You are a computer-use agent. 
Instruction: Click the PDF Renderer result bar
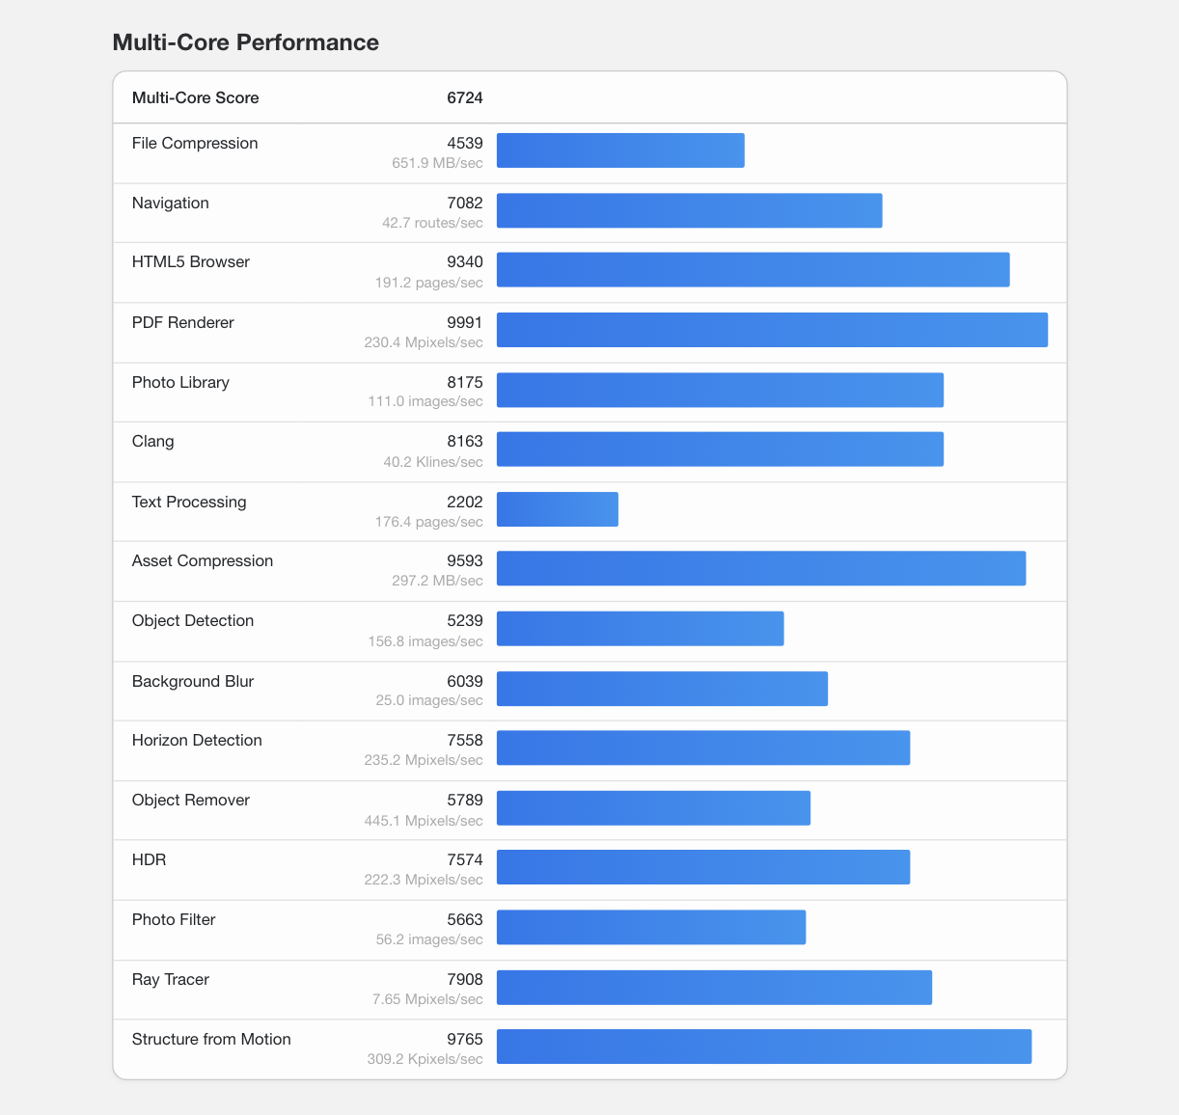(772, 330)
